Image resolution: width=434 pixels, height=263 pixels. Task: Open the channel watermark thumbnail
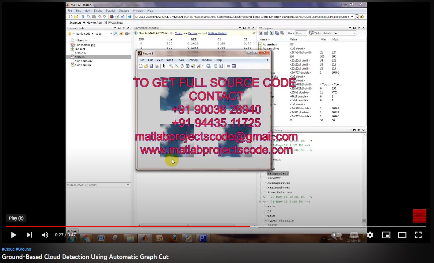click(420, 216)
